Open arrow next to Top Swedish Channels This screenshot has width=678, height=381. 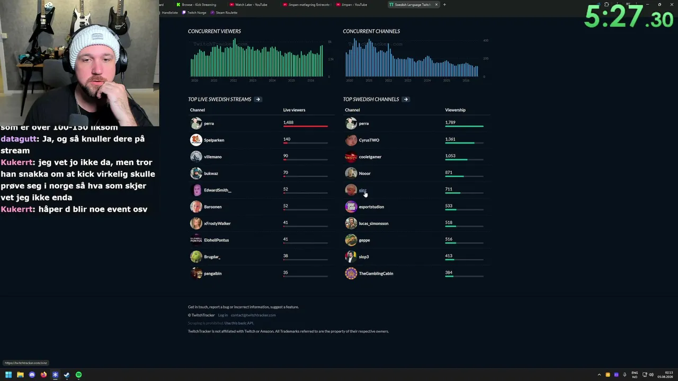(x=406, y=99)
